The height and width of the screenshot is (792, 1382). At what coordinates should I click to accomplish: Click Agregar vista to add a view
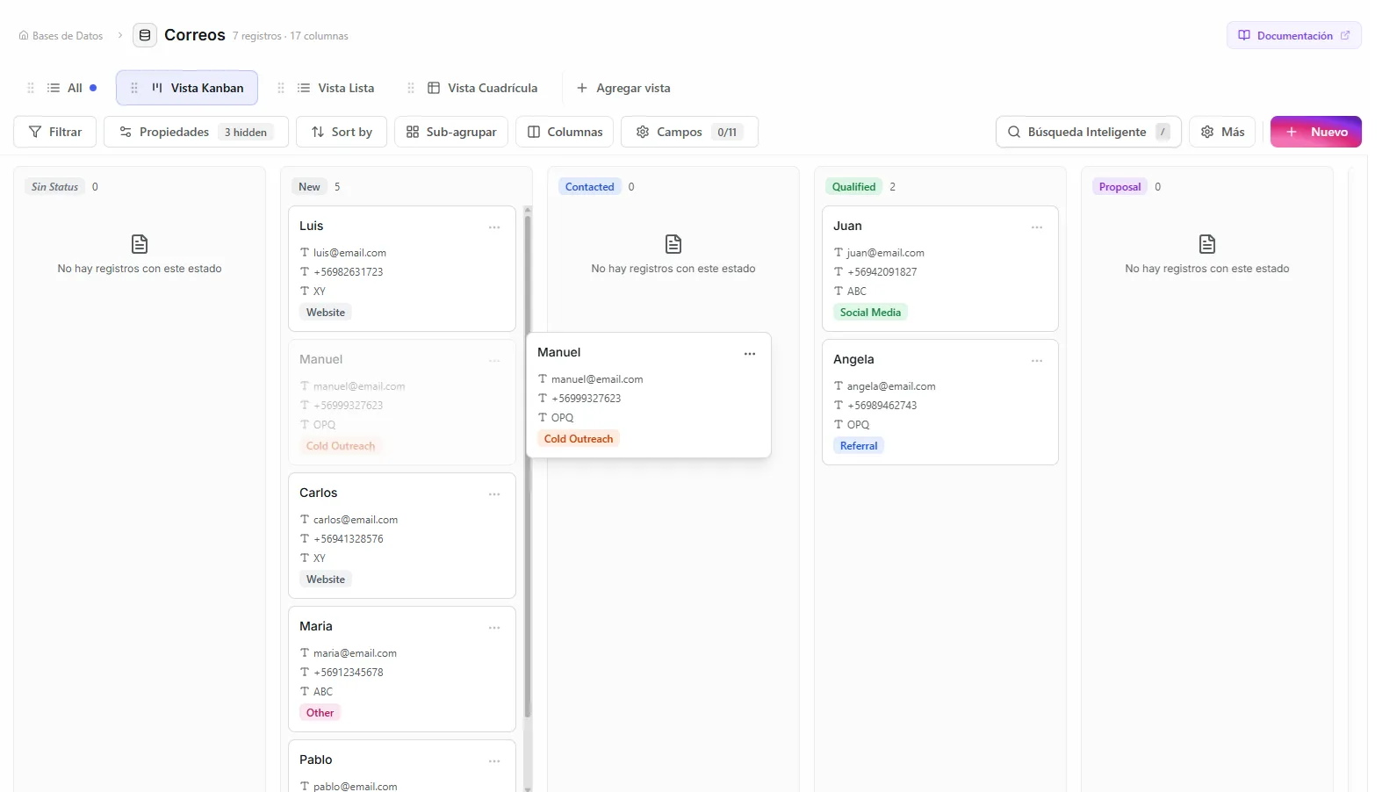click(623, 88)
